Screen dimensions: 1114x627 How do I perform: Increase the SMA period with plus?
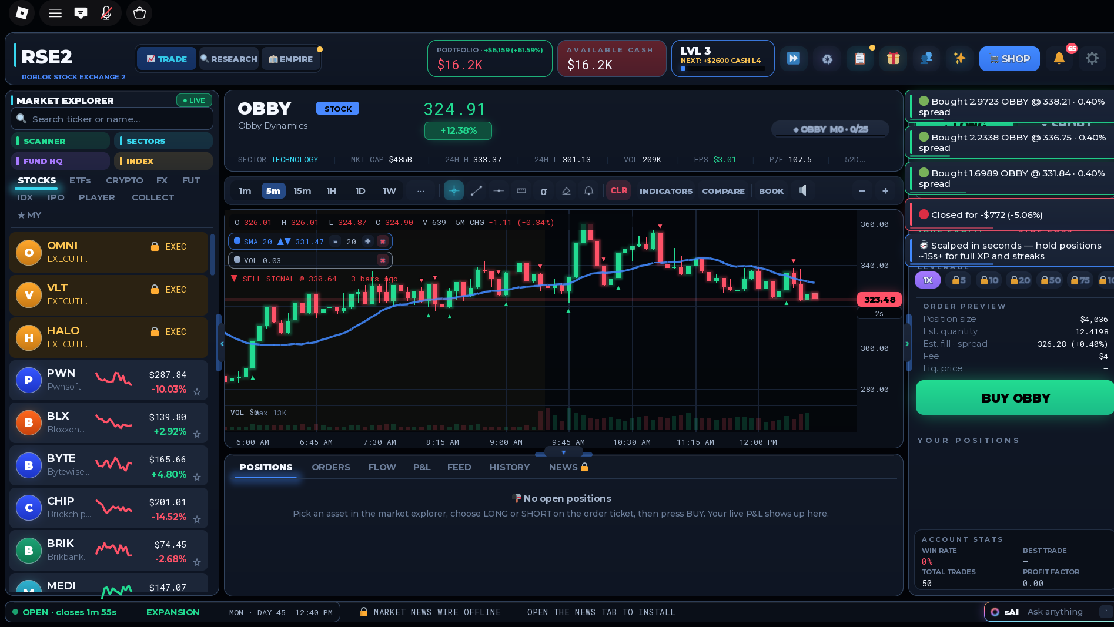coord(367,242)
